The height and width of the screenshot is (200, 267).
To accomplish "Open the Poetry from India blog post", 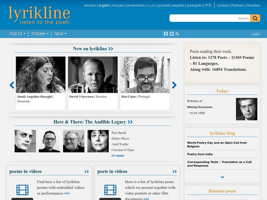I will [x=201, y=154].
